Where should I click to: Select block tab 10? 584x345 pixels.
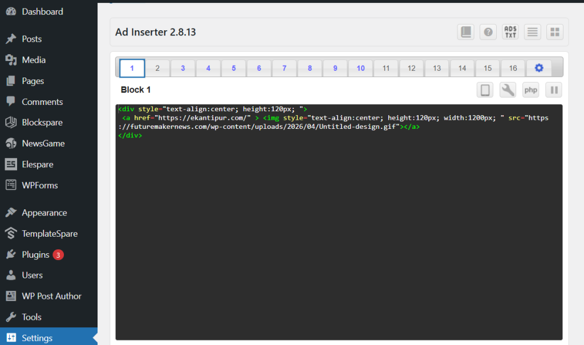(x=360, y=68)
